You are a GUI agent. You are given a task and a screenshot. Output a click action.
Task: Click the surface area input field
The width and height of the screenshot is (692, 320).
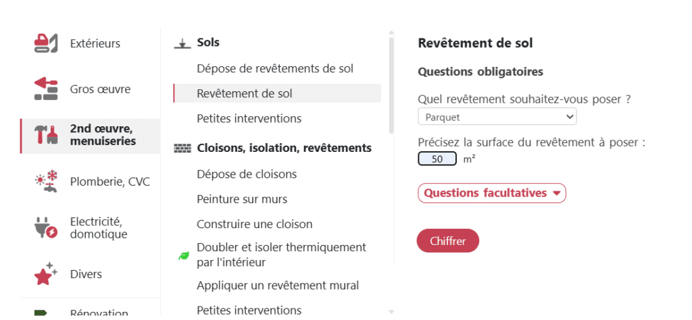coord(437,159)
